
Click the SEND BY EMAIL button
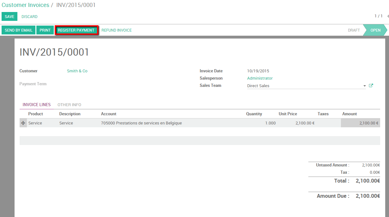tap(18, 30)
